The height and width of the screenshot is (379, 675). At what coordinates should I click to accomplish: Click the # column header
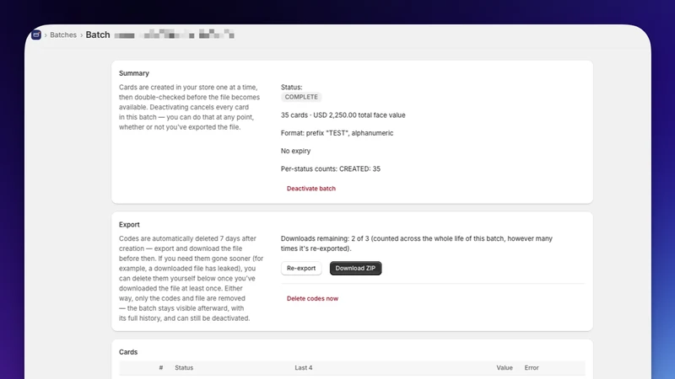coord(161,368)
